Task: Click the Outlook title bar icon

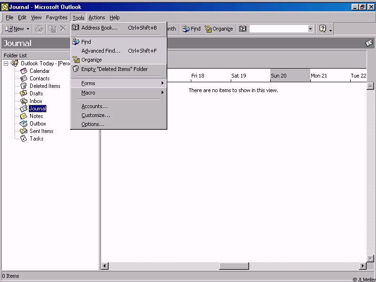Action: point(5,7)
